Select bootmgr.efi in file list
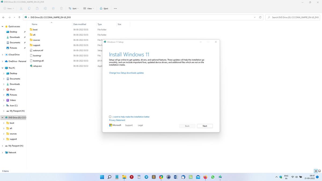 (x=38, y=61)
